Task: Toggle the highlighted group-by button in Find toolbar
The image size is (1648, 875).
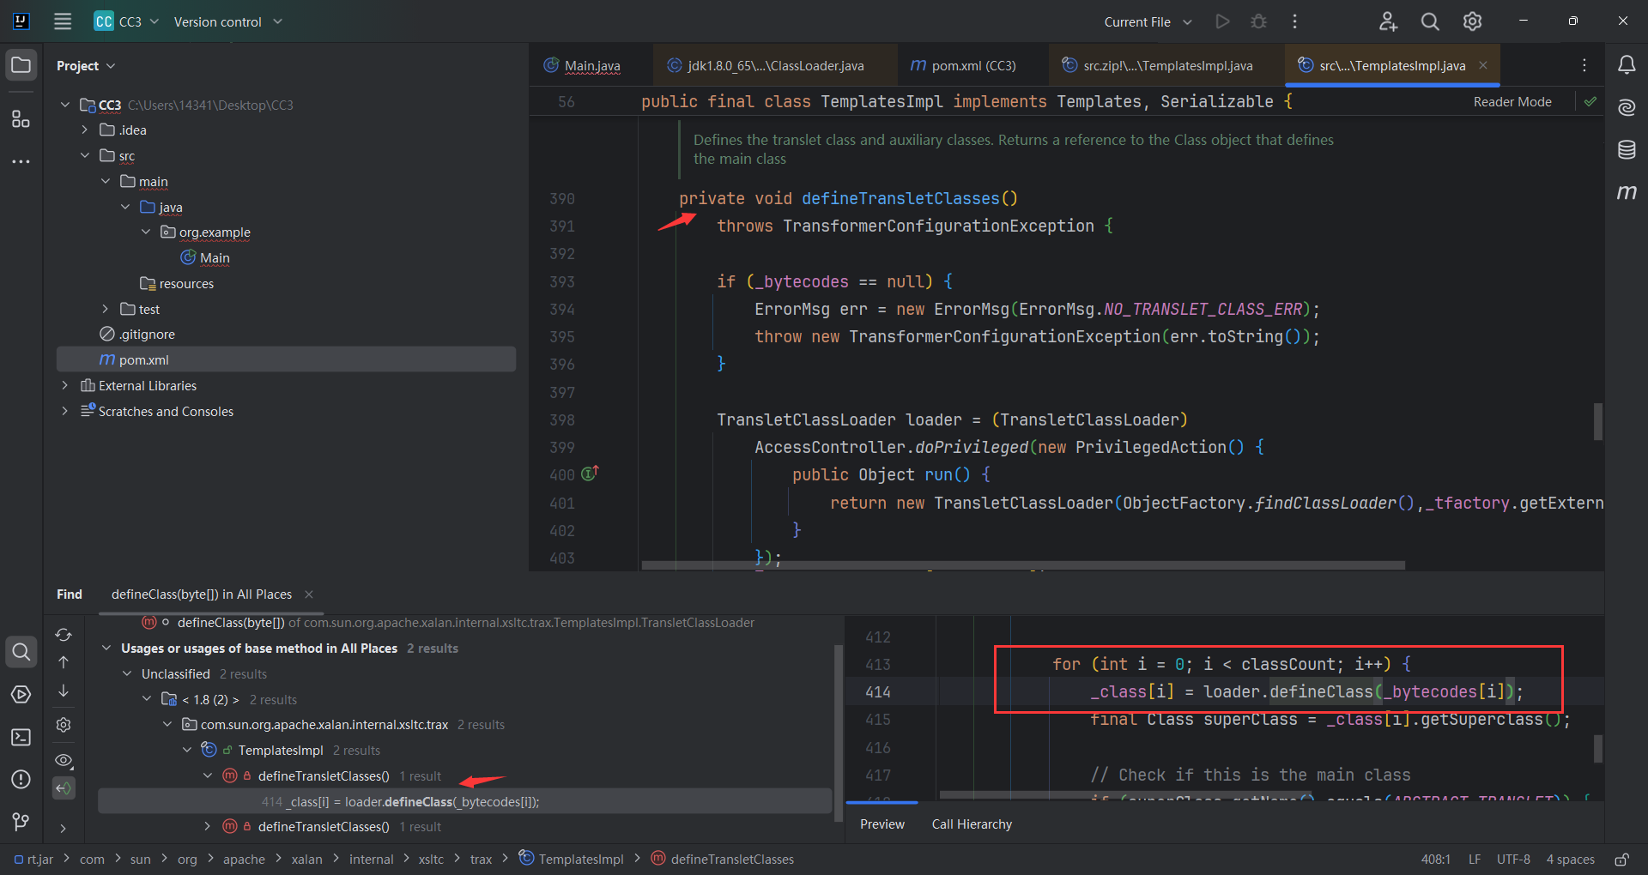Action: (x=64, y=787)
